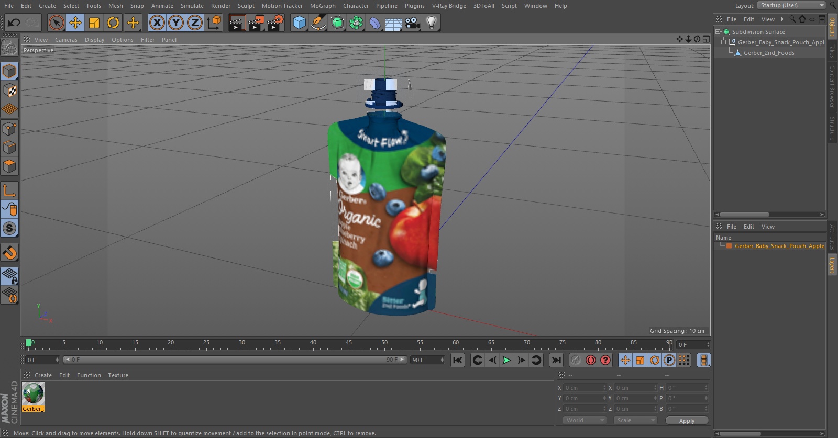
Task: Click the timeline range slider bar
Action: click(235, 360)
